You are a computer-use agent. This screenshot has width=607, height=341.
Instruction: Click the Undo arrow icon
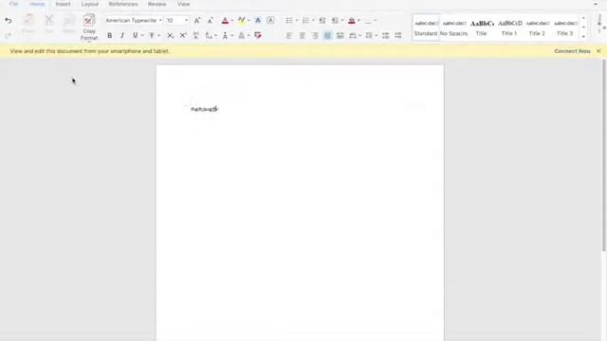point(9,21)
